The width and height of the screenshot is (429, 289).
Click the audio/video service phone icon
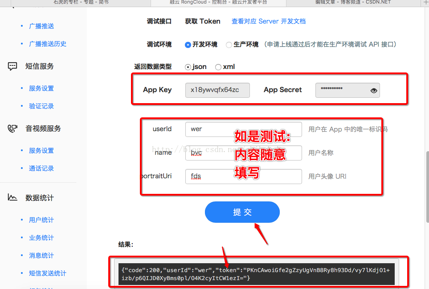tap(12, 128)
